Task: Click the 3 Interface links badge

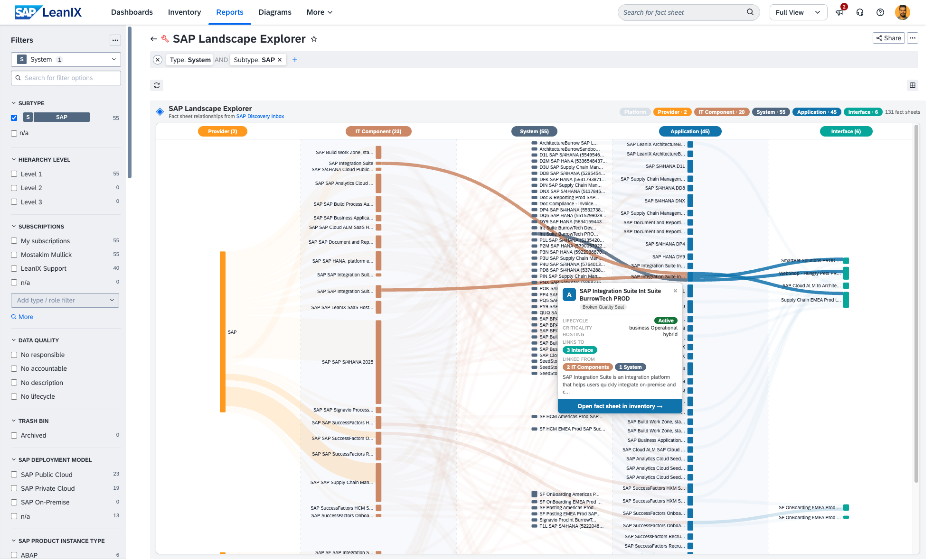Action: (x=580, y=350)
